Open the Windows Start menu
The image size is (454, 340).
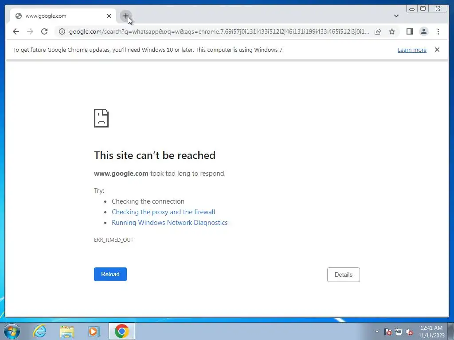[x=12, y=331]
